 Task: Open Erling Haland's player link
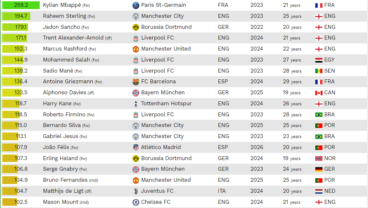click(60, 158)
